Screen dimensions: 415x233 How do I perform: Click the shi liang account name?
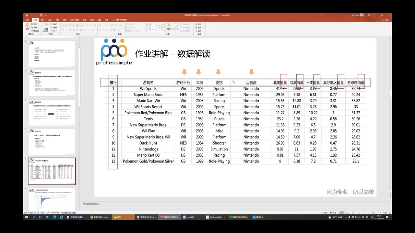click(x=355, y=15)
